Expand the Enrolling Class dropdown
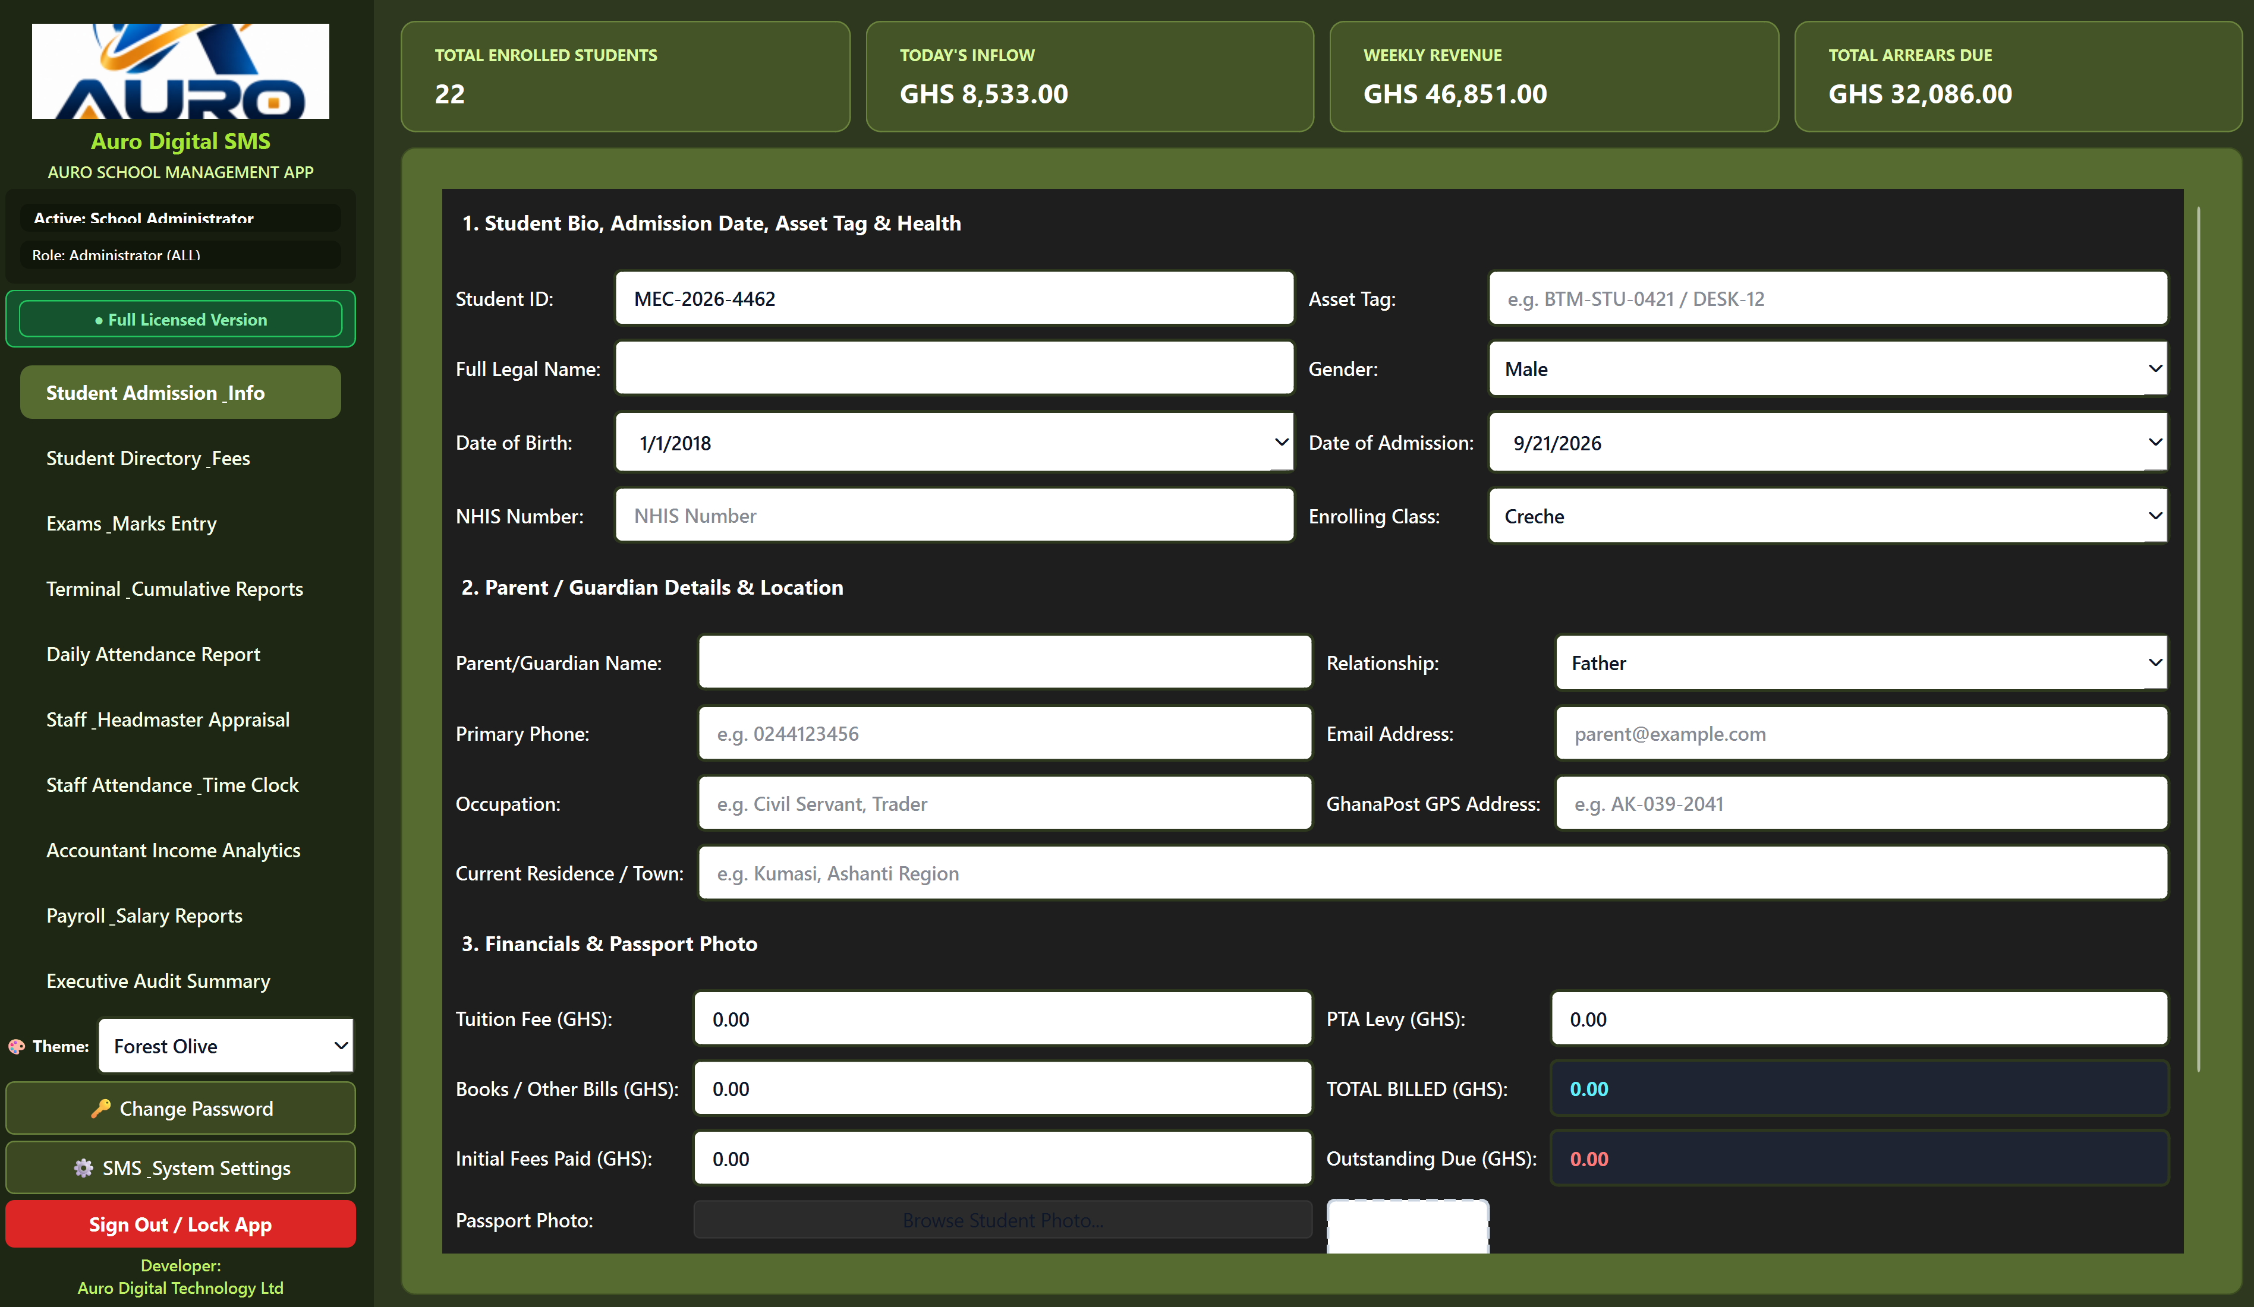2254x1307 pixels. tap(1828, 516)
